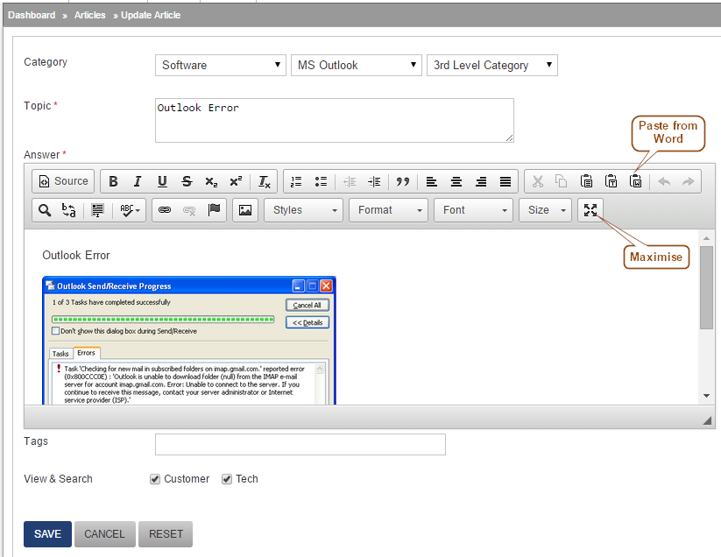Go to Articles in the breadcrumb
721x557 pixels.
point(89,15)
